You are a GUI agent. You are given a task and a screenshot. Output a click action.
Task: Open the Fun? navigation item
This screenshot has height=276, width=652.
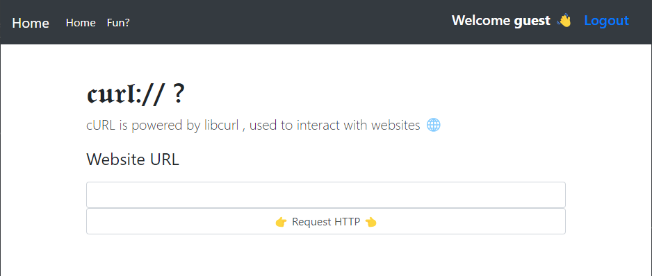(118, 23)
